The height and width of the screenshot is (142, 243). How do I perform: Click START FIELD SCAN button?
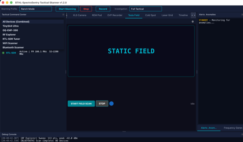click(x=81, y=104)
